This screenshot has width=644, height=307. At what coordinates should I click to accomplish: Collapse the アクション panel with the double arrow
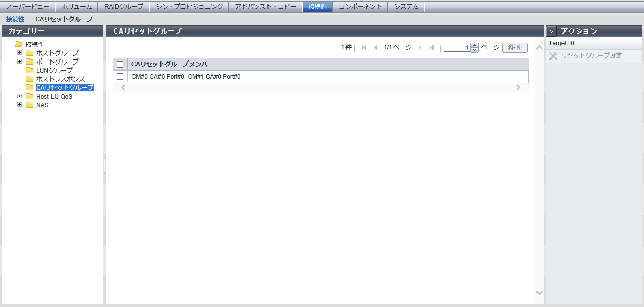coord(551,31)
